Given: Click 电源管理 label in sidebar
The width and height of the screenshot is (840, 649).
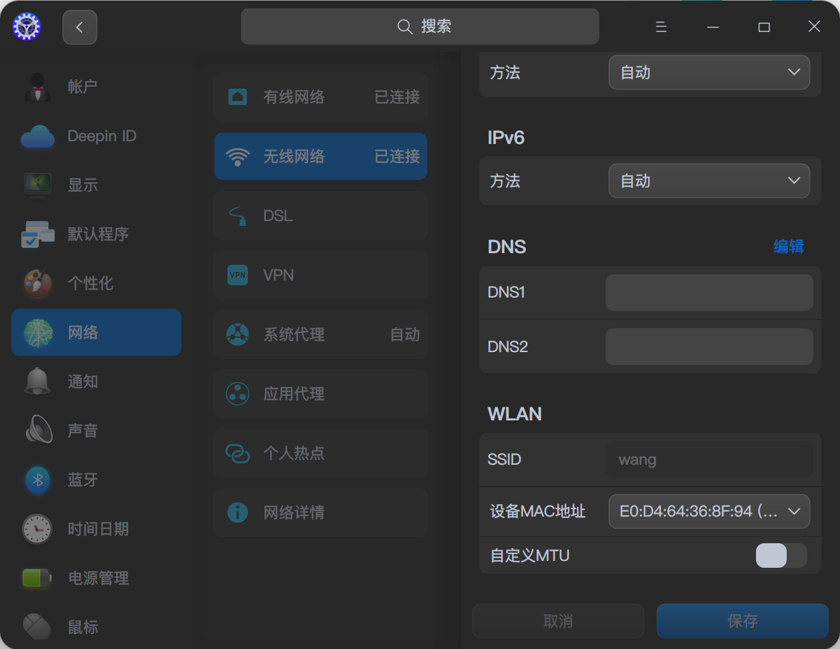Looking at the screenshot, I should point(98,578).
